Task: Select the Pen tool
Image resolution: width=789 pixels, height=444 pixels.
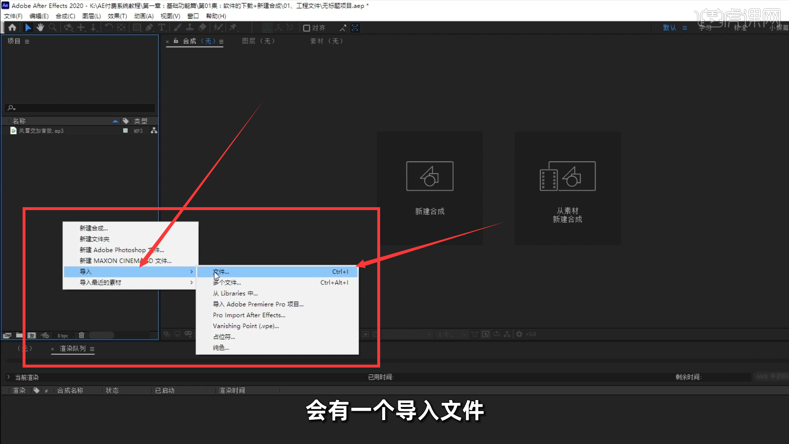Action: coord(149,28)
